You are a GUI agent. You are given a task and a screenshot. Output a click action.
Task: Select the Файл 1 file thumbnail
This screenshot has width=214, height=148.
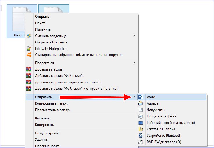coord(16,21)
